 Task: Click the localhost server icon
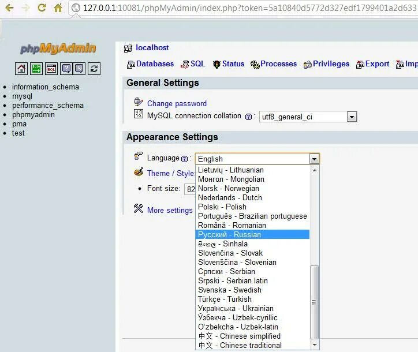pyautogui.click(x=128, y=48)
